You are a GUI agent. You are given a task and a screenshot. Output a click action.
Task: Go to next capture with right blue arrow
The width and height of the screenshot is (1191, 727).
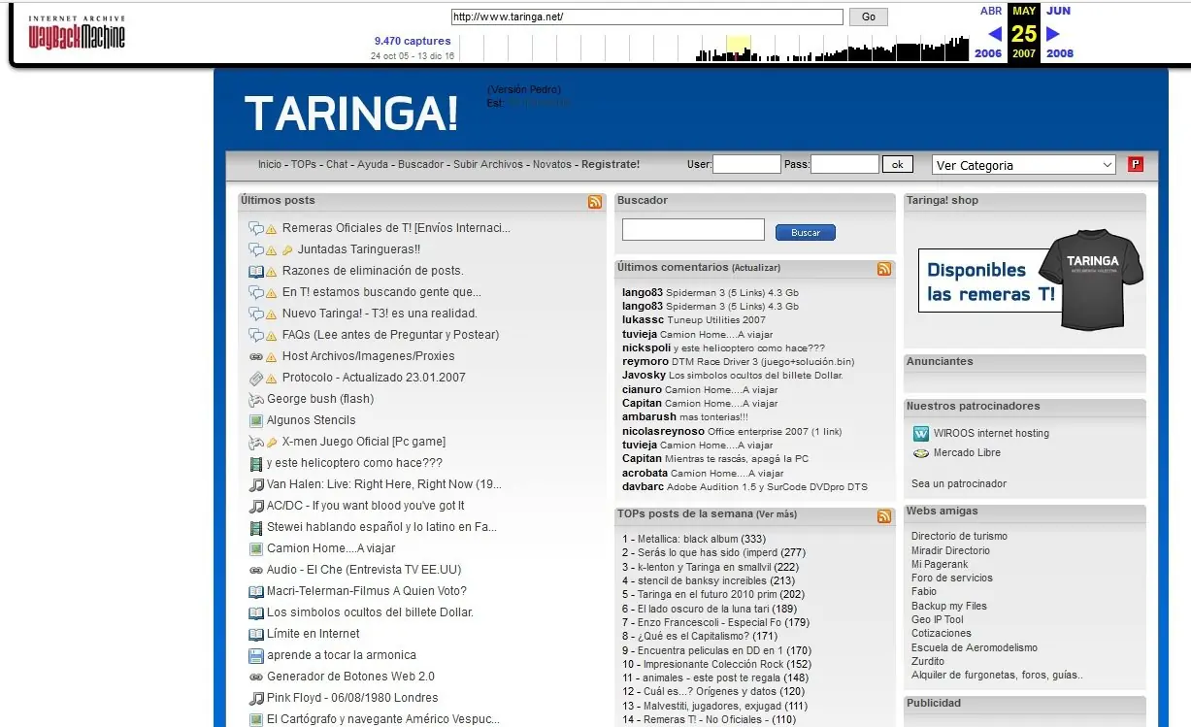[1053, 34]
